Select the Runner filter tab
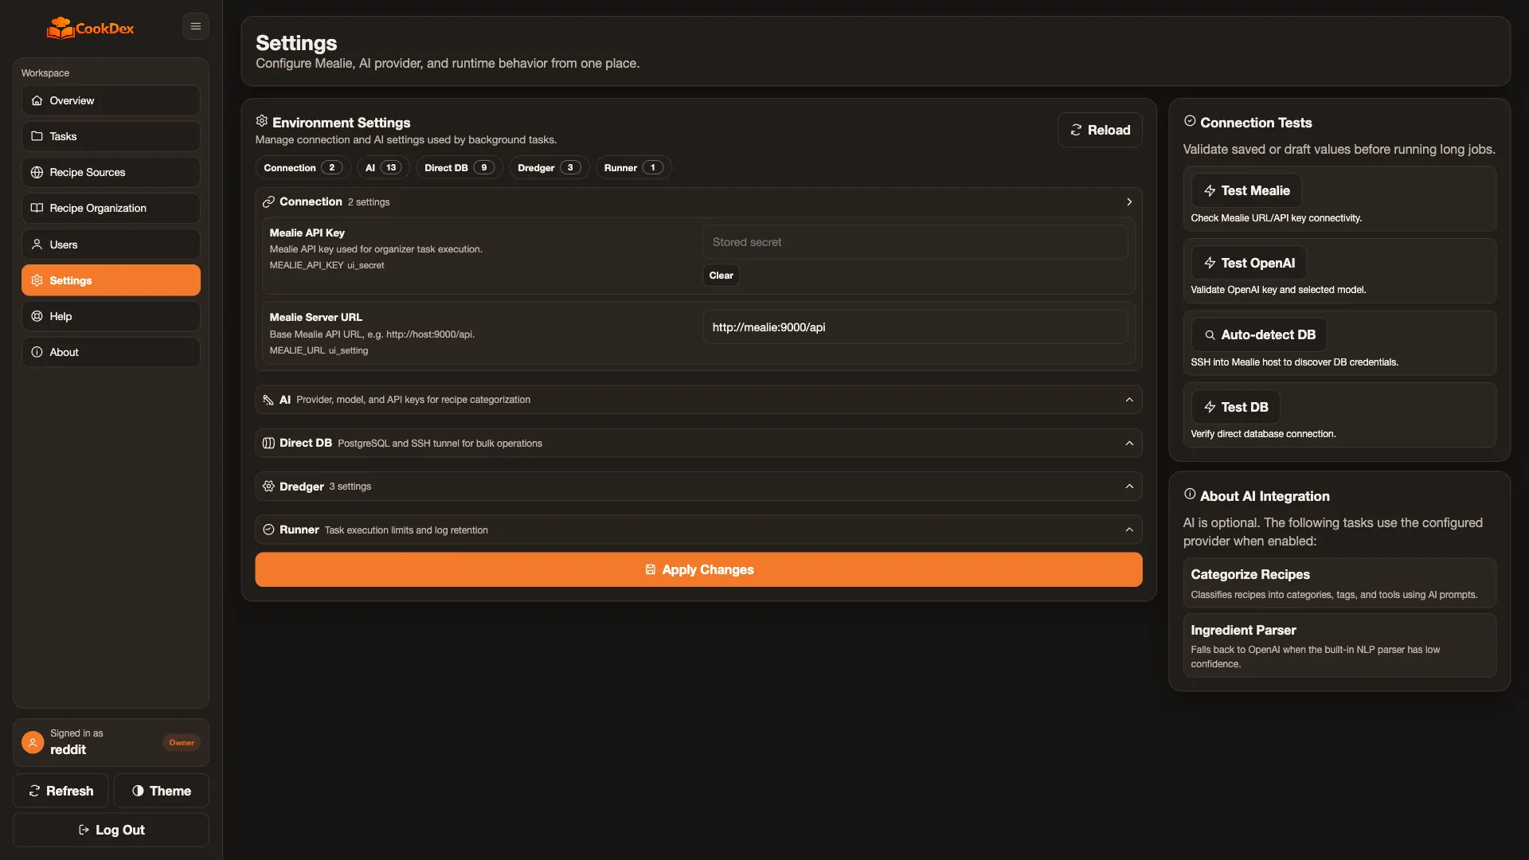Image resolution: width=1529 pixels, height=860 pixels. click(x=633, y=167)
